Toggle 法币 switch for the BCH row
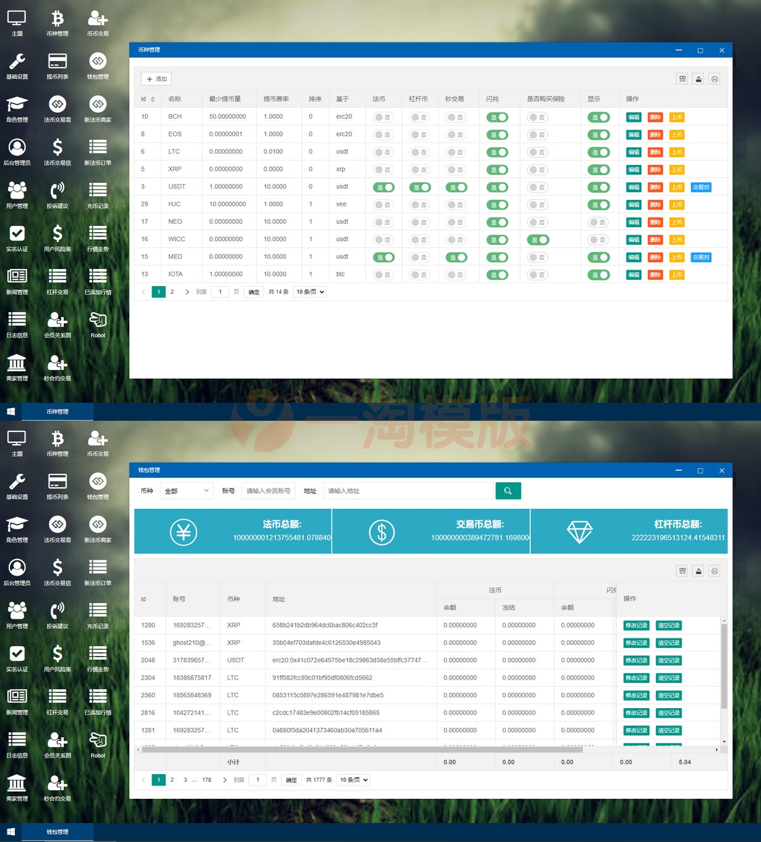 (383, 117)
